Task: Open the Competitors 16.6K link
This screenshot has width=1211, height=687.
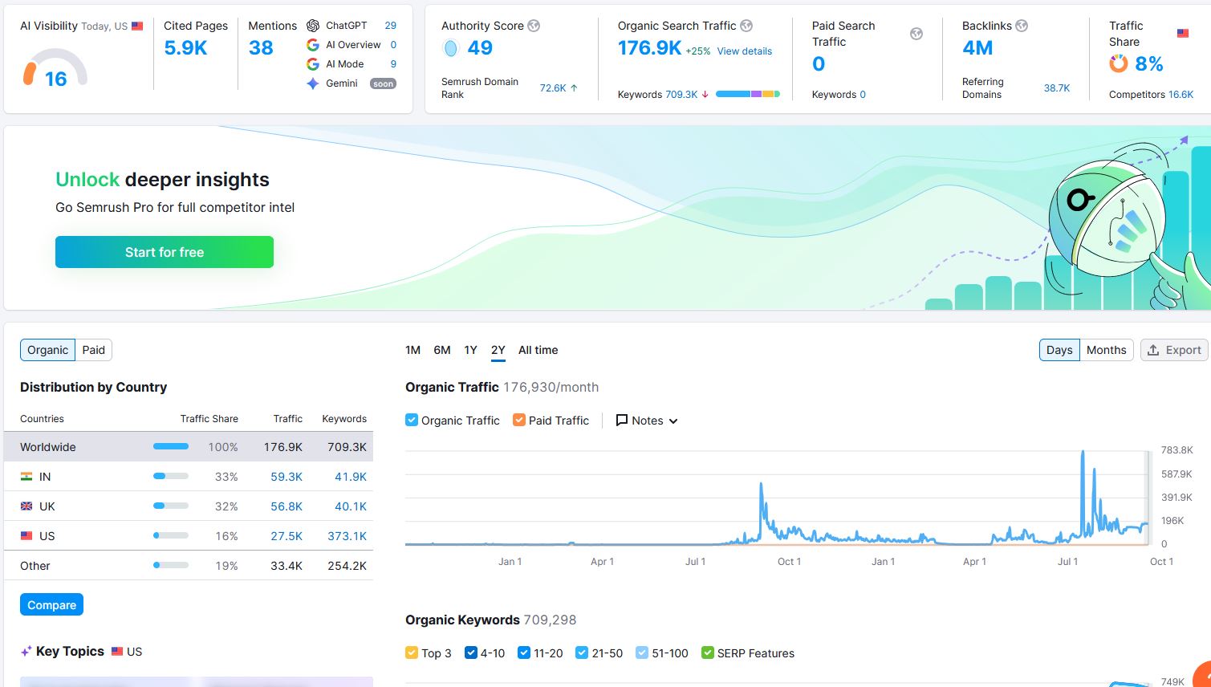Action: click(1181, 95)
